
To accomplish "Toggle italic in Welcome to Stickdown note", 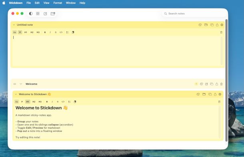I will pyautogui.click(x=52, y=101).
